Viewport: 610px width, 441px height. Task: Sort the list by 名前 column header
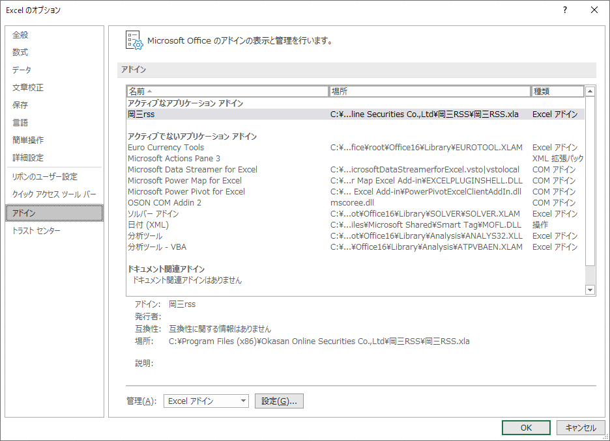tap(228, 92)
